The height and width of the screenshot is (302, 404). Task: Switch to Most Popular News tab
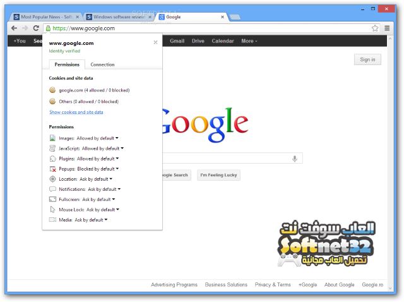[46, 17]
